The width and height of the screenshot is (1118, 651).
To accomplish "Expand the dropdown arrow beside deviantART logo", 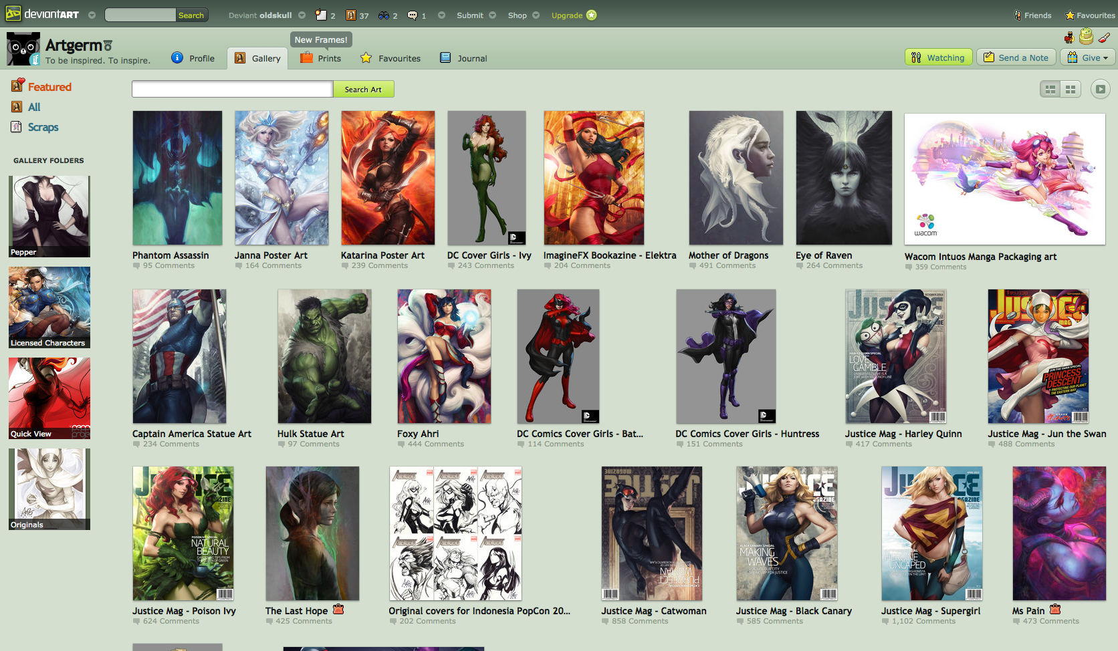I will pyautogui.click(x=92, y=15).
